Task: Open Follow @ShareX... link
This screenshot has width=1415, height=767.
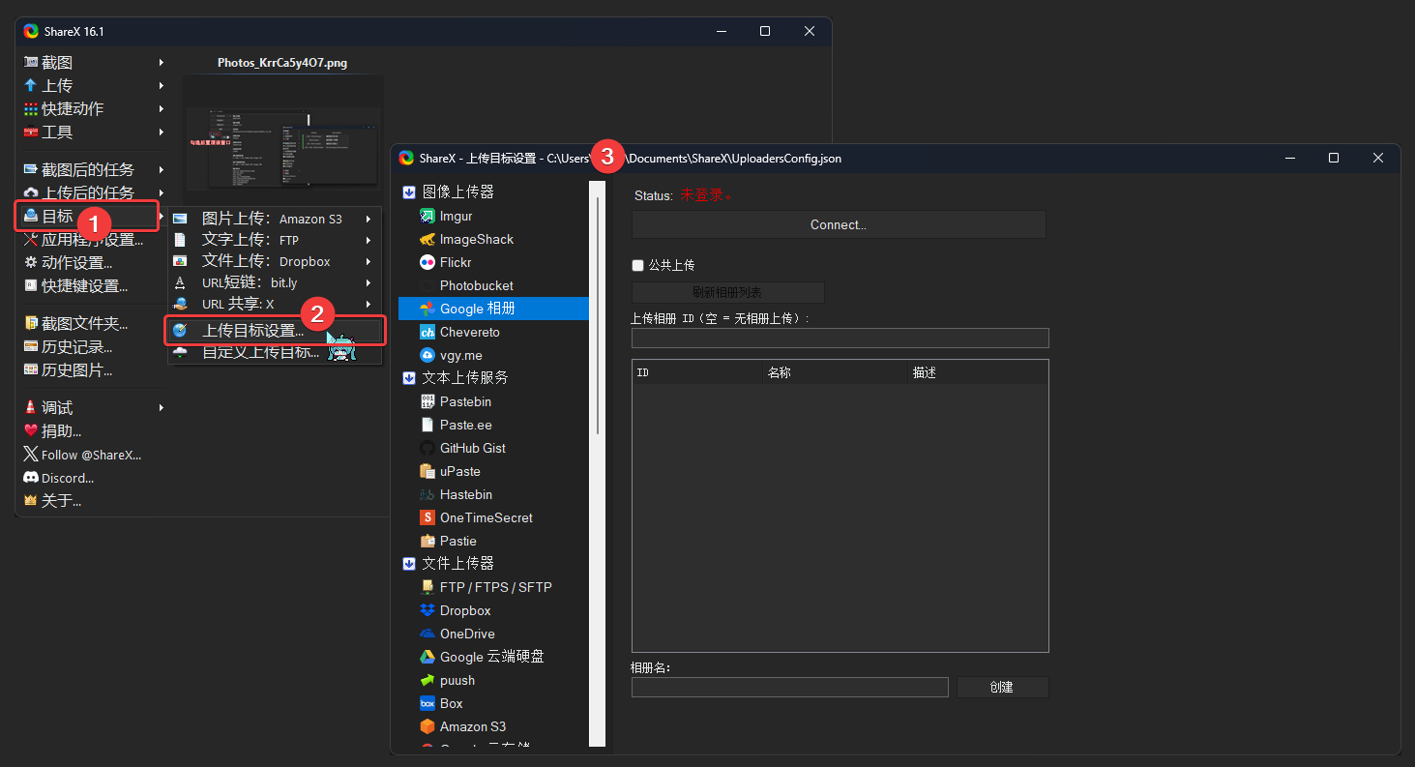Action: point(92,455)
